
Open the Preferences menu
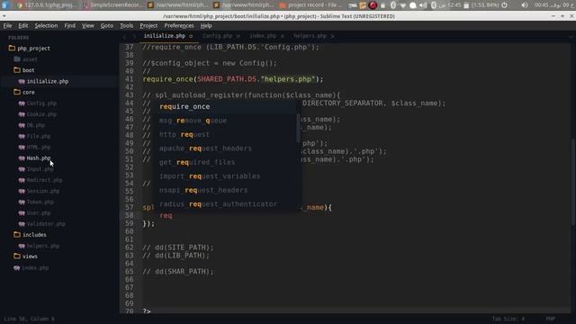179,26
